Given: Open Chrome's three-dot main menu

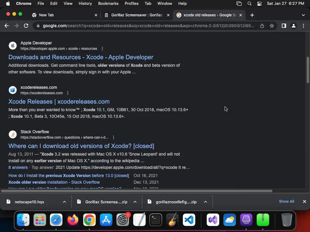Looking at the screenshot, I should click(x=303, y=26).
